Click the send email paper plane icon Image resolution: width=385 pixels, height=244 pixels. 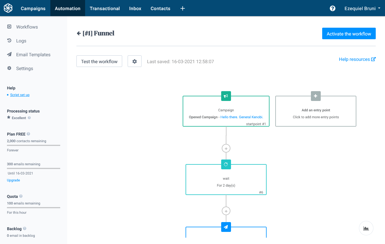[226, 227]
